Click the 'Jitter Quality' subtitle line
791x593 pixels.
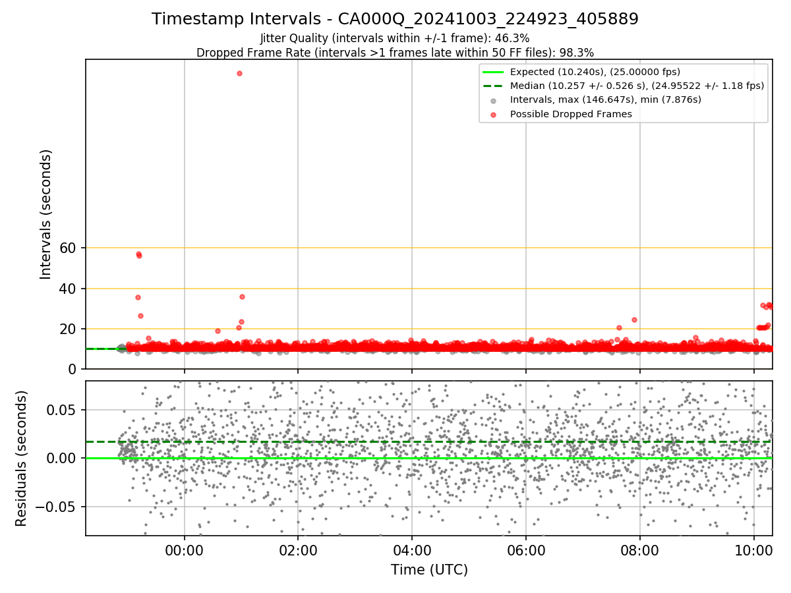click(x=395, y=38)
